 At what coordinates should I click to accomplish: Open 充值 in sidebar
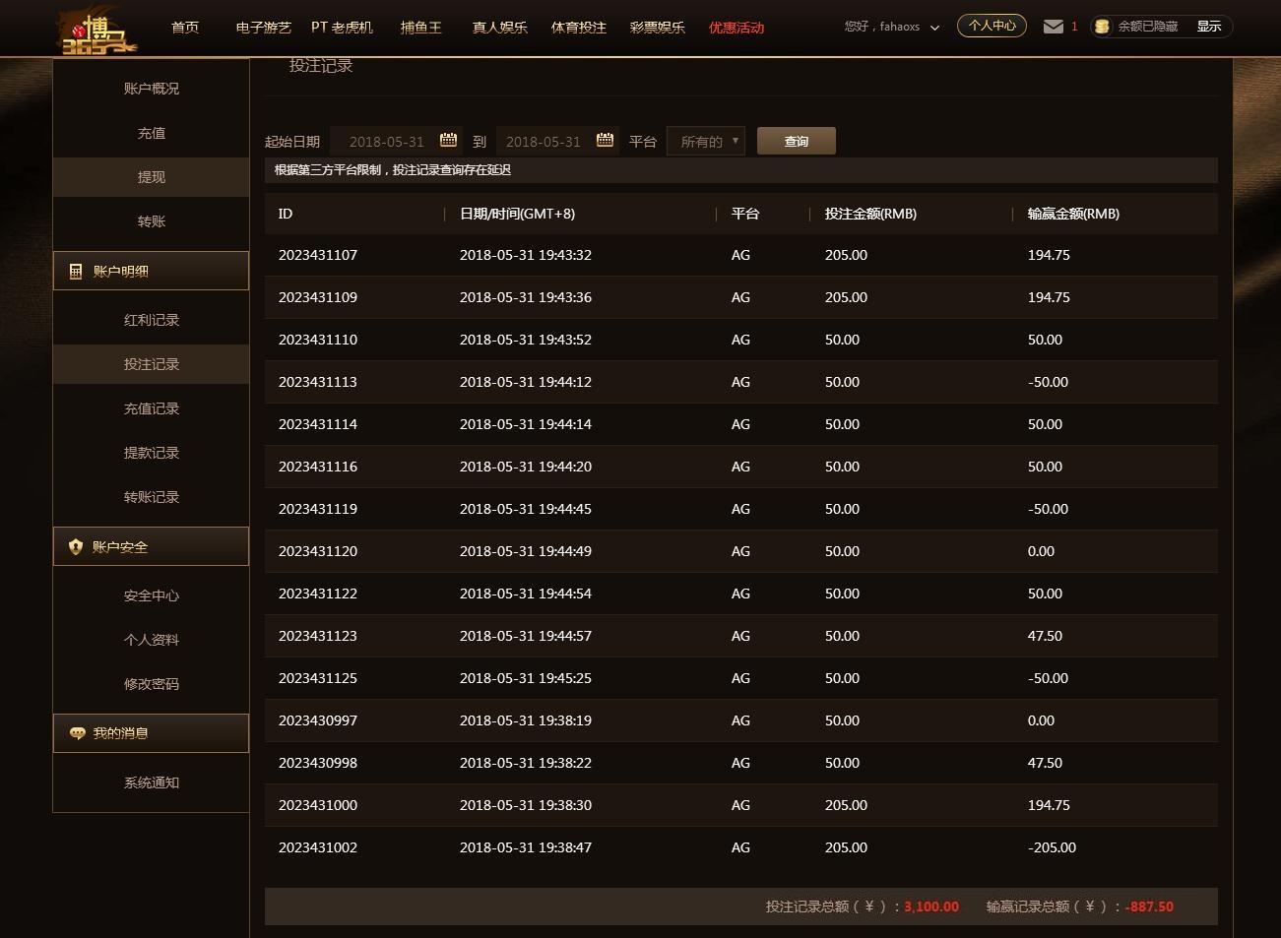point(152,133)
